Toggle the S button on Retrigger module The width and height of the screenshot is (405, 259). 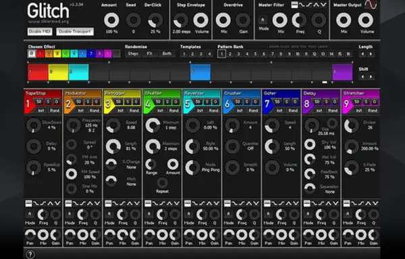coord(128,102)
